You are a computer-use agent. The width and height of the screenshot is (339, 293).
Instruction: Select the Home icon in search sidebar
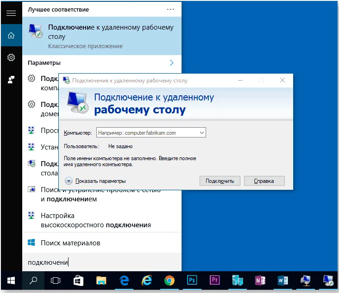(11, 35)
